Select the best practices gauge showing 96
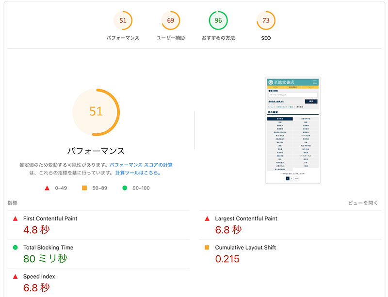This screenshot has height=297, width=388. pyautogui.click(x=218, y=20)
